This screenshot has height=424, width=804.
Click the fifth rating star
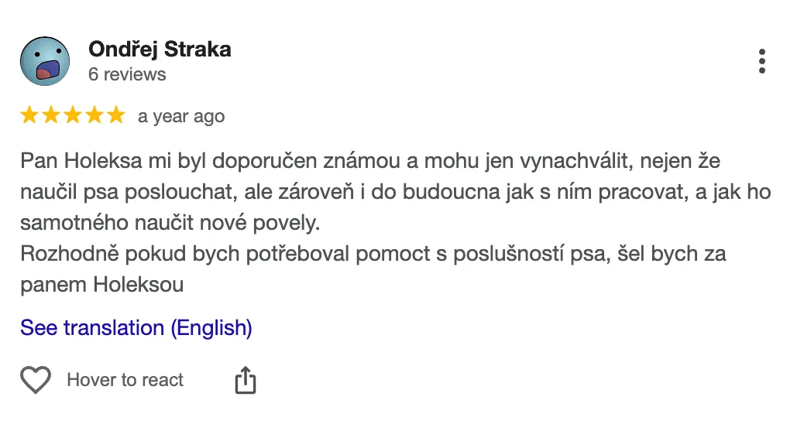115,116
